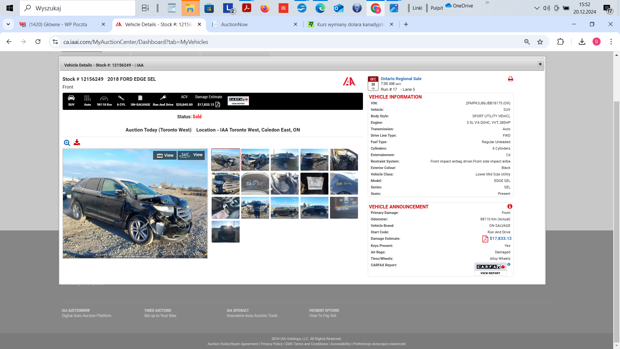Open a new browser tab
Image resolution: width=620 pixels, height=349 pixels.
tap(406, 25)
